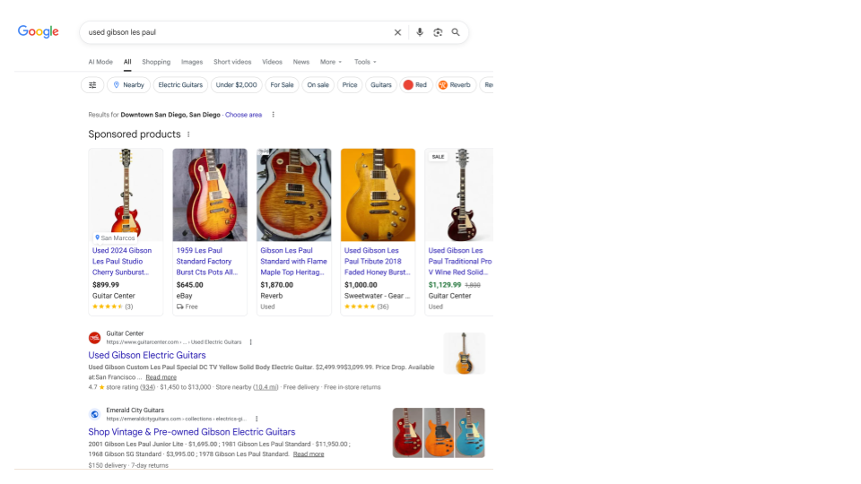
Task: Expand the More search categories dropdown
Action: pyautogui.click(x=330, y=62)
